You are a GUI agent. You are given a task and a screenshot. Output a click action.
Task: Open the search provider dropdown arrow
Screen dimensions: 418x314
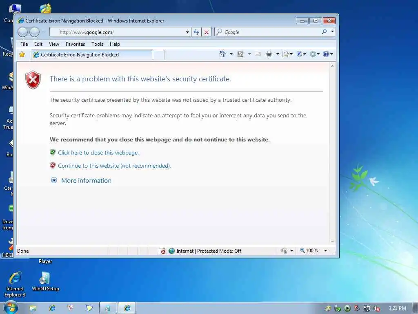[332, 32]
